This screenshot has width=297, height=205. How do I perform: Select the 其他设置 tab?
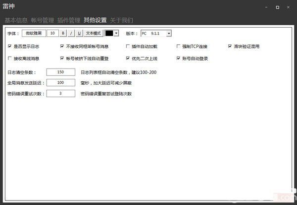click(95, 20)
